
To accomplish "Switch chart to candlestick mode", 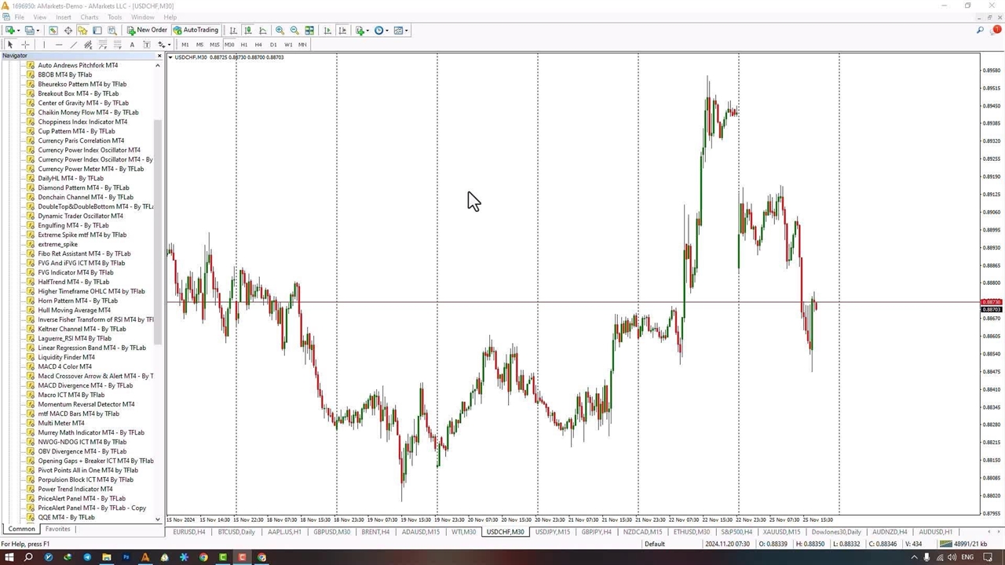I will coord(248,31).
